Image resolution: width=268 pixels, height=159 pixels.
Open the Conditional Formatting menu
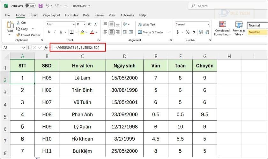coord(223,28)
